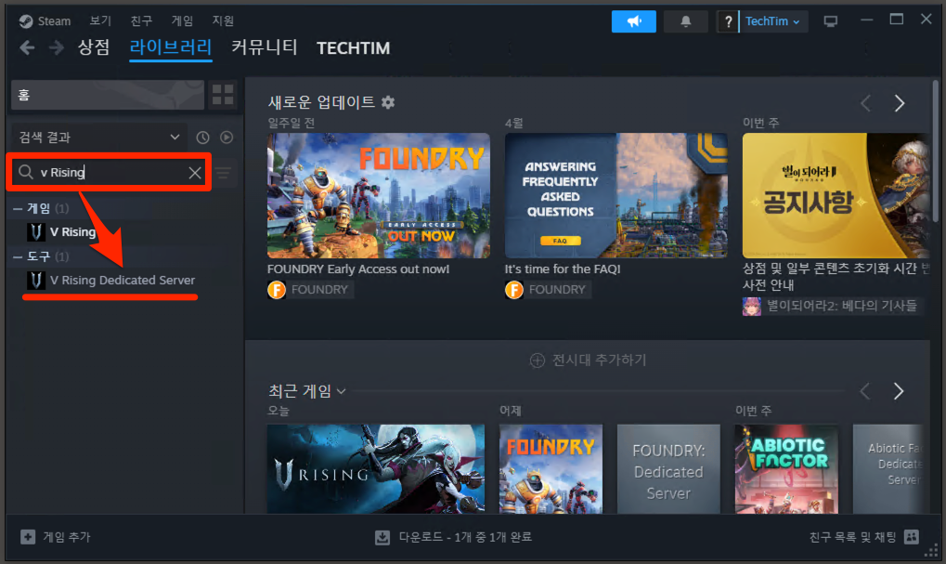Sort by recent activity clock icon

(202, 138)
